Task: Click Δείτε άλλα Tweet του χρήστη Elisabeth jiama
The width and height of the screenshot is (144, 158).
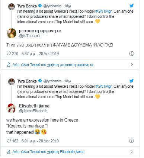Action: coord(48,152)
